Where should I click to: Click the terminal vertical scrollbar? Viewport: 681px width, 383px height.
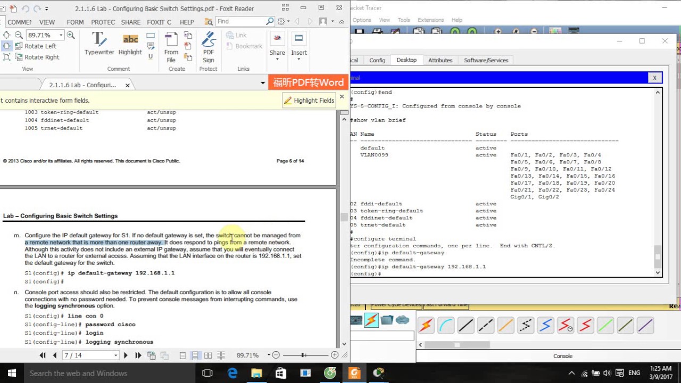tap(658, 182)
